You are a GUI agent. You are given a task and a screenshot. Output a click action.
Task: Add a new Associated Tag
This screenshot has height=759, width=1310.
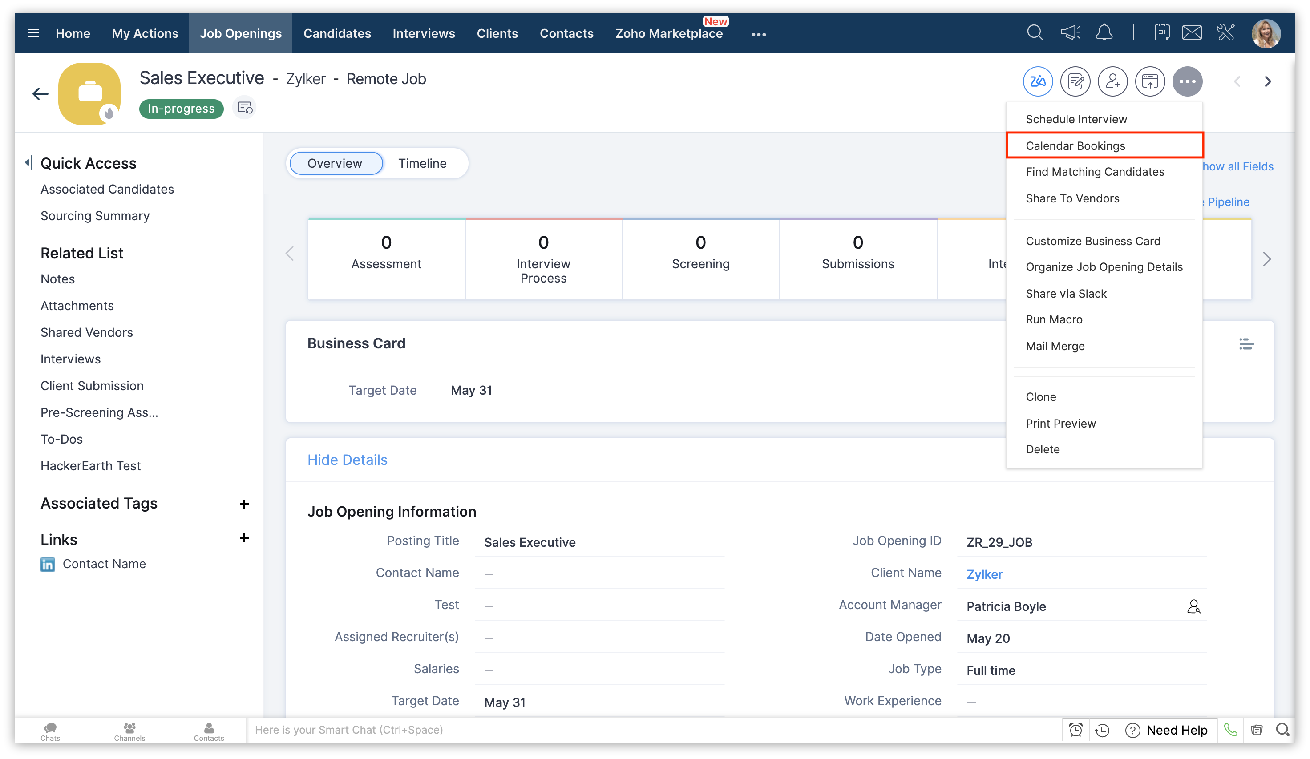[244, 504]
